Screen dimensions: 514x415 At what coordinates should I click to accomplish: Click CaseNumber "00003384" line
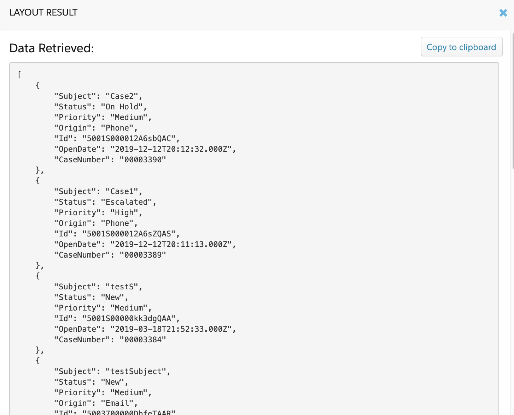(x=110, y=339)
